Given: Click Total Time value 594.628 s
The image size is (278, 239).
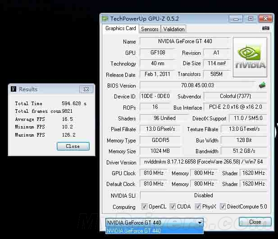Looking at the screenshot, I should pyautogui.click(x=74, y=103).
